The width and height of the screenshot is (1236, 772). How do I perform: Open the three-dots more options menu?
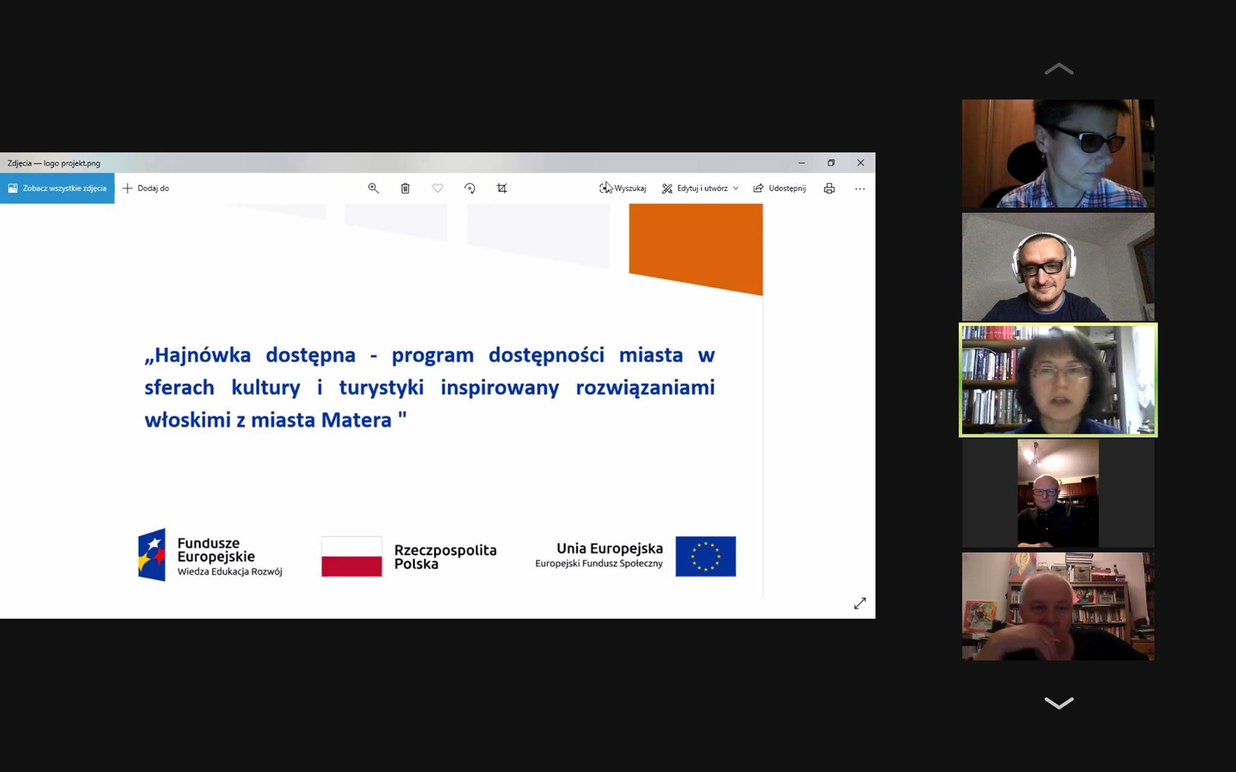coord(859,188)
